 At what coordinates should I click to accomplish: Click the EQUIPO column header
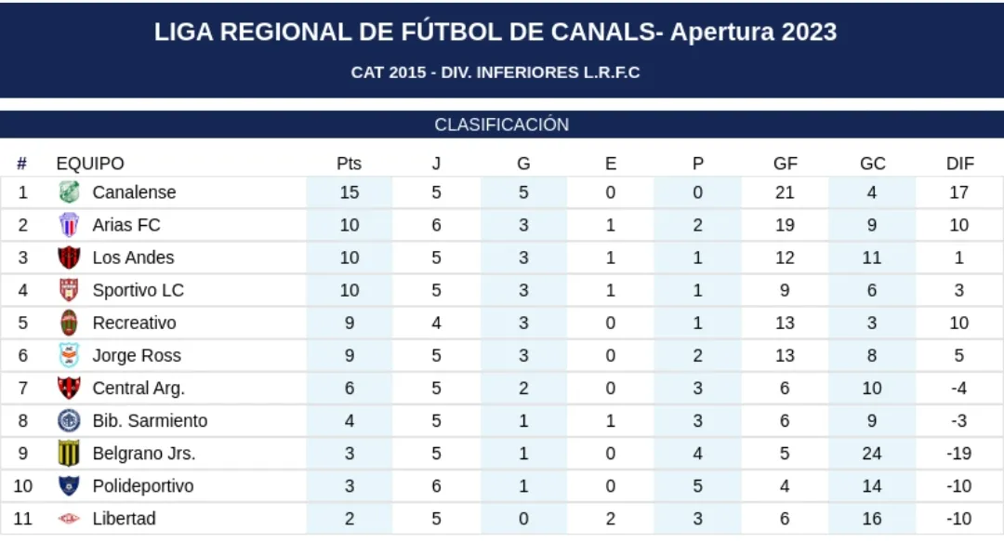[x=90, y=164]
